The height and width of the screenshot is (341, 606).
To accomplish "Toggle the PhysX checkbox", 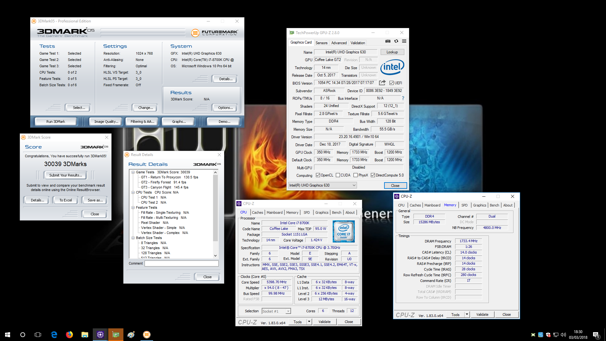I will coord(356,175).
